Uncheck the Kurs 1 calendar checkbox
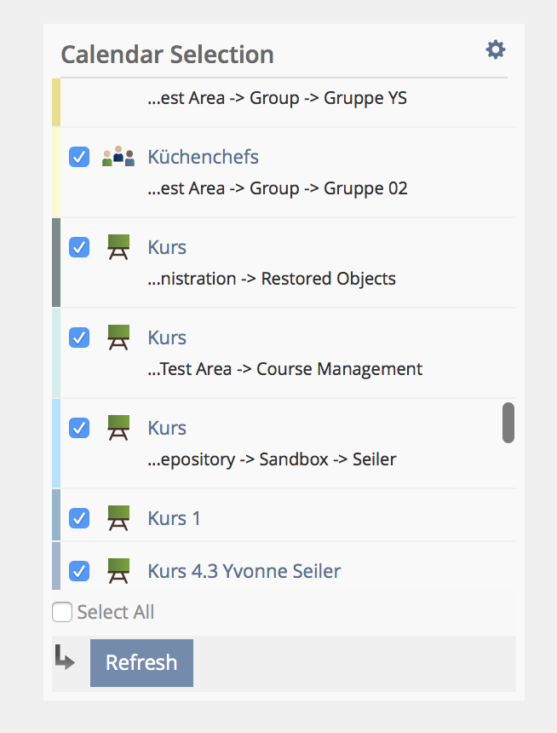The image size is (557, 733). coord(79,518)
